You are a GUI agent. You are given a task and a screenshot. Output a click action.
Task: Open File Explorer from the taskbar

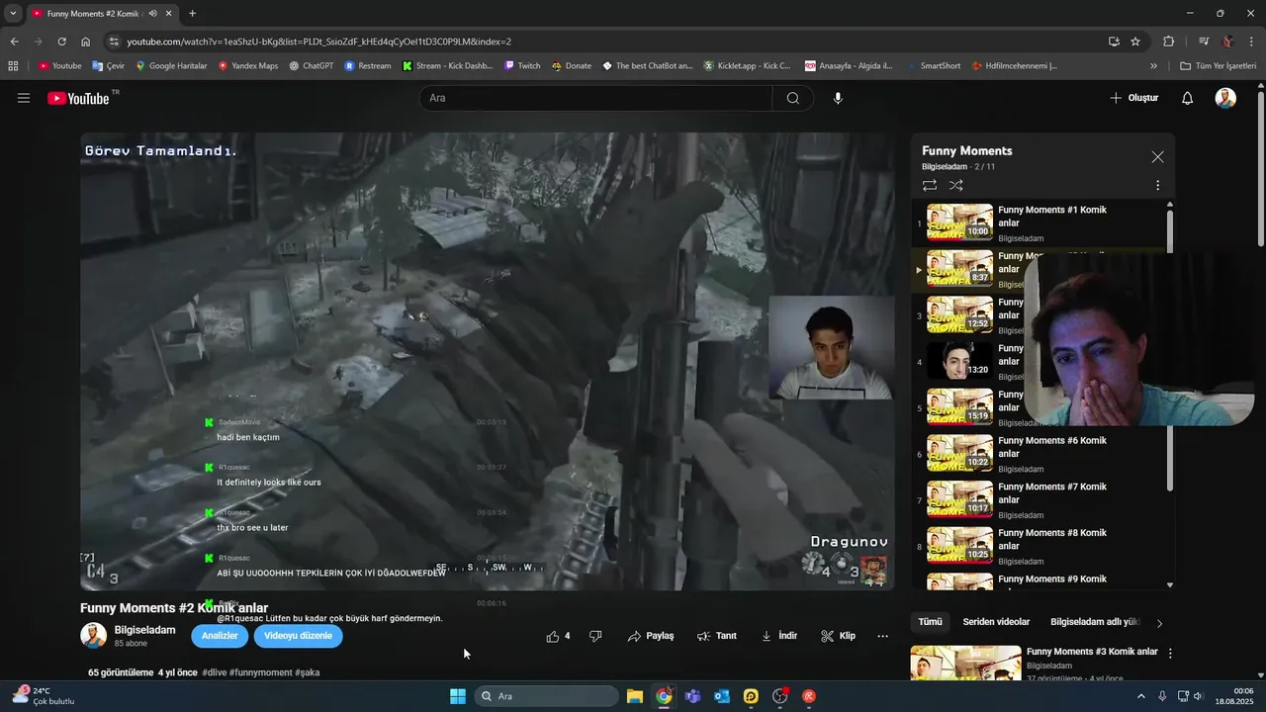635,696
